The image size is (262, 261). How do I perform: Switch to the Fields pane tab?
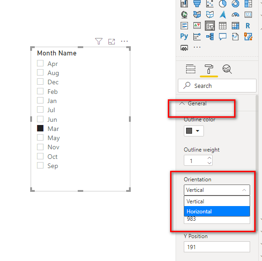pos(191,69)
